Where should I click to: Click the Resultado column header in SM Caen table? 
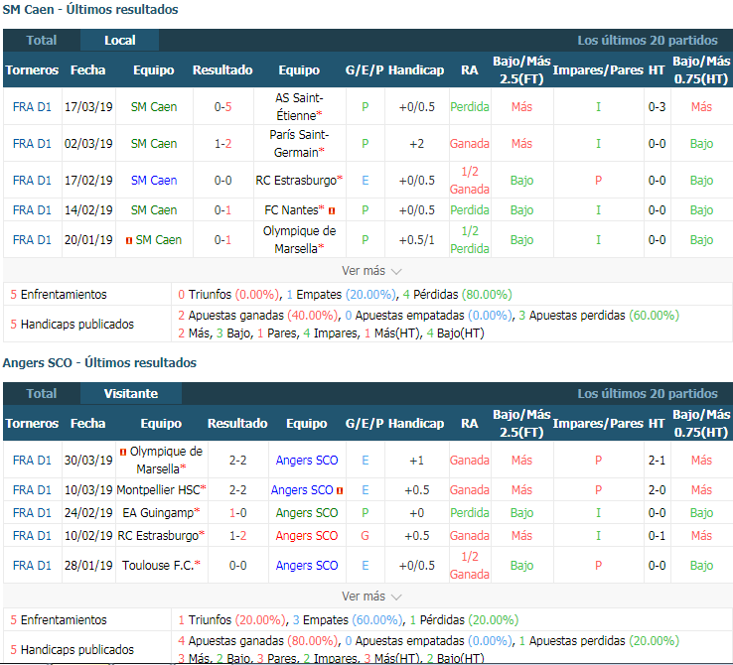tap(222, 70)
